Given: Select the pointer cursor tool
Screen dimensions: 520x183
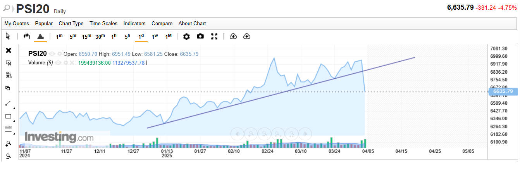Looking at the screenshot, I should (8, 36).
